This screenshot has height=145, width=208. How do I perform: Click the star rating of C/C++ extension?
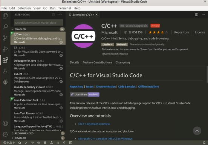click(158, 32)
